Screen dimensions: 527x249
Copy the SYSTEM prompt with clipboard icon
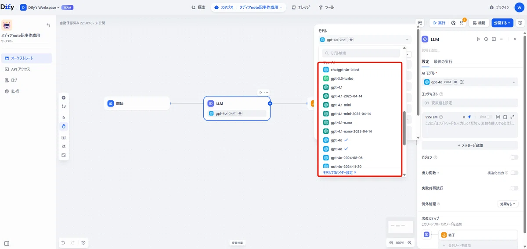pos(505,117)
